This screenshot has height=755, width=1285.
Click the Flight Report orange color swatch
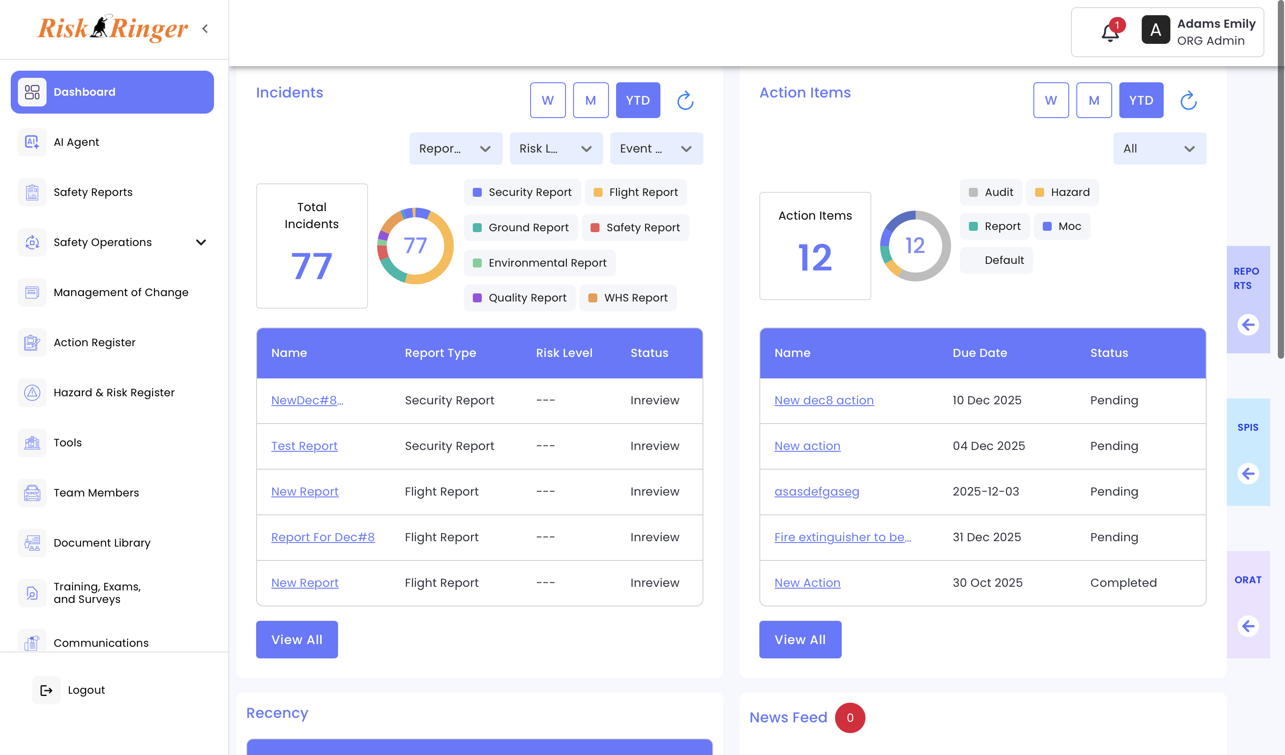pyautogui.click(x=598, y=192)
